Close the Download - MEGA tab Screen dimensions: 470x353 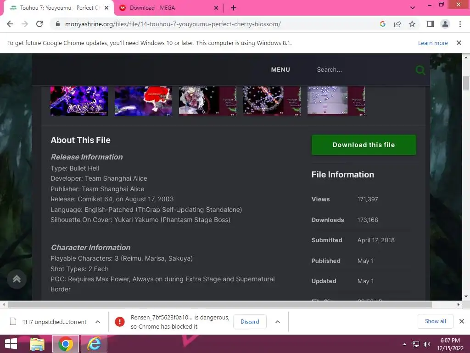pyautogui.click(x=216, y=8)
